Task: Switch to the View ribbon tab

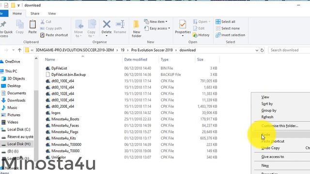Action: coord(52,14)
